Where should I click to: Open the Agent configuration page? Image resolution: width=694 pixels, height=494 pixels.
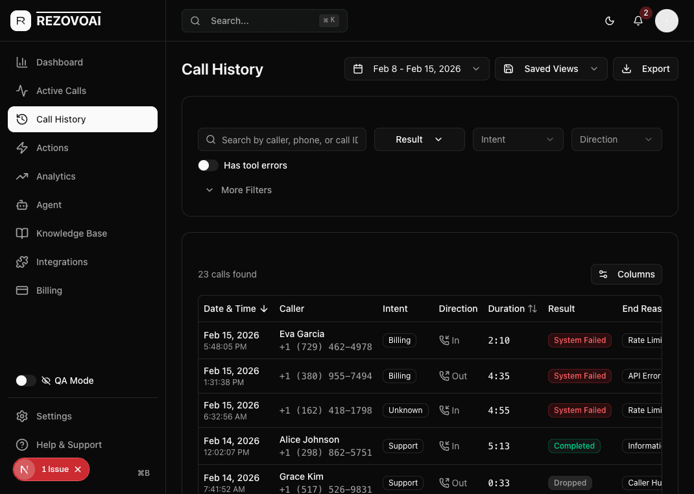[x=49, y=205]
